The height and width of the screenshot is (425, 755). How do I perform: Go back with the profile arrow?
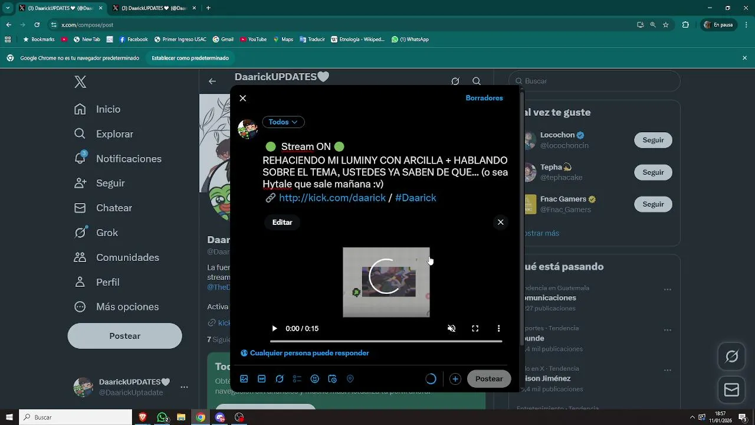[212, 81]
